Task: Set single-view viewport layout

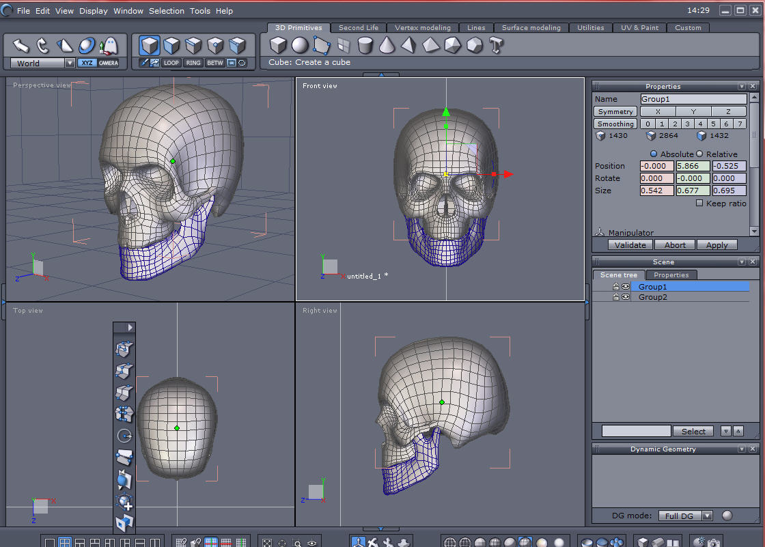Action: (50, 543)
